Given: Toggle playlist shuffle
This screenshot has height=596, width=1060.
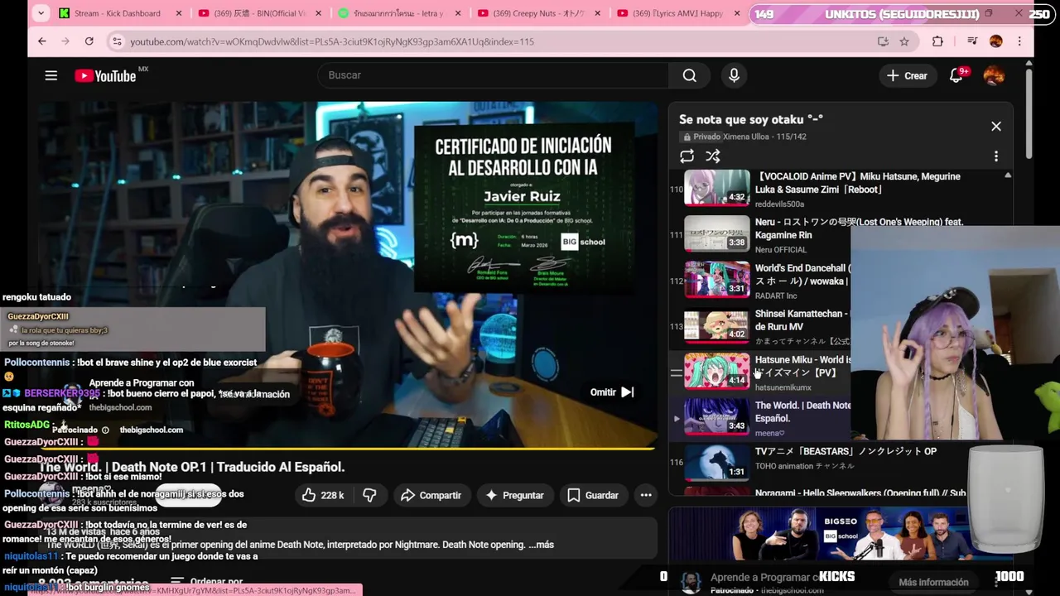Looking at the screenshot, I should [x=713, y=156].
